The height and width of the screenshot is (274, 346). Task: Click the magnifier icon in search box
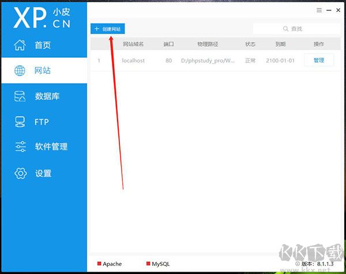(x=285, y=29)
